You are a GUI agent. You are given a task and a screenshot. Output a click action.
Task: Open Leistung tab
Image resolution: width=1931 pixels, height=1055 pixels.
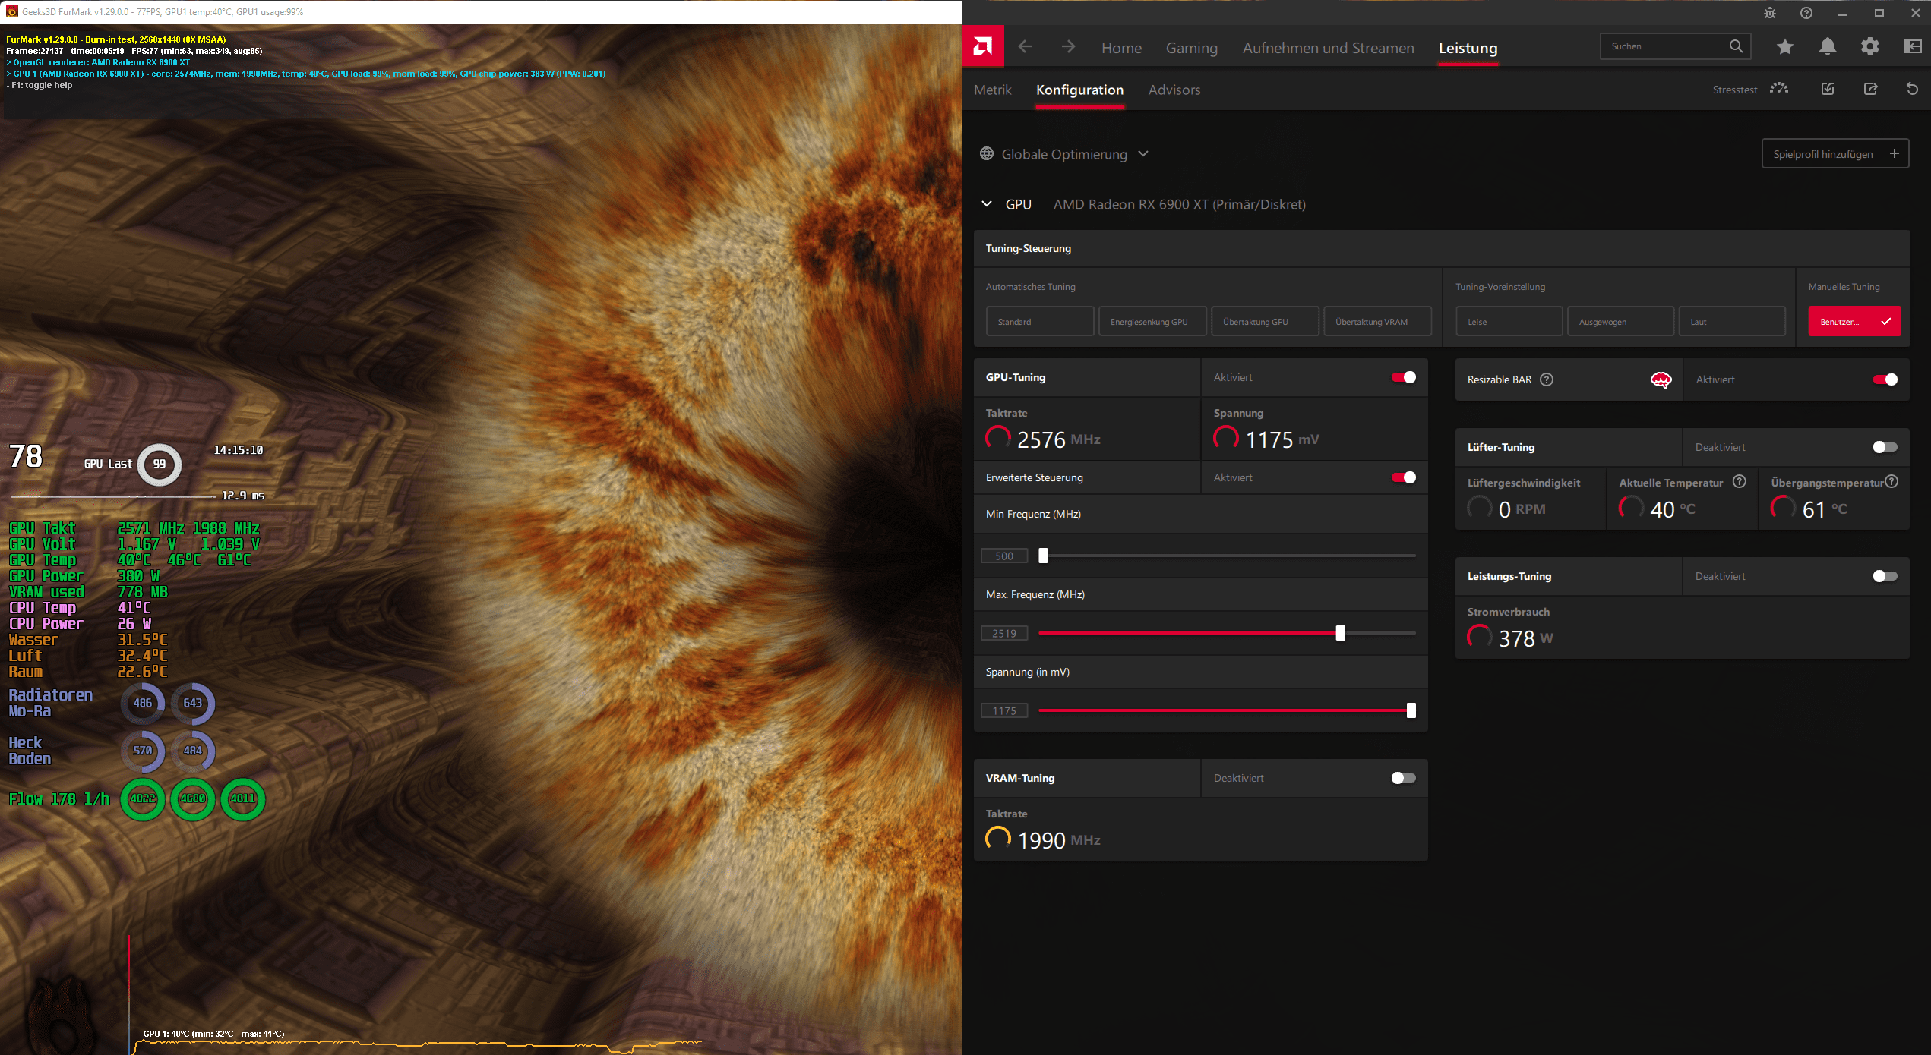coord(1468,48)
